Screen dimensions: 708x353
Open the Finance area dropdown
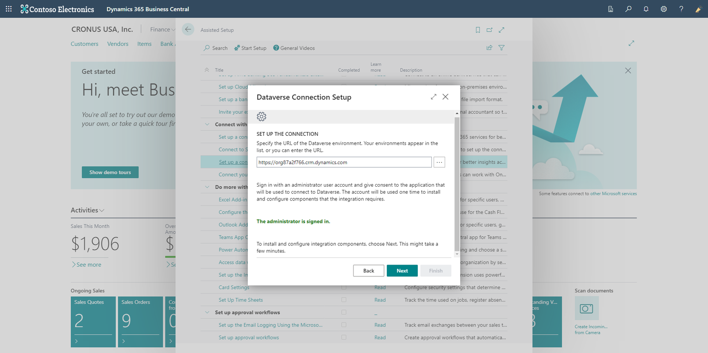point(162,29)
